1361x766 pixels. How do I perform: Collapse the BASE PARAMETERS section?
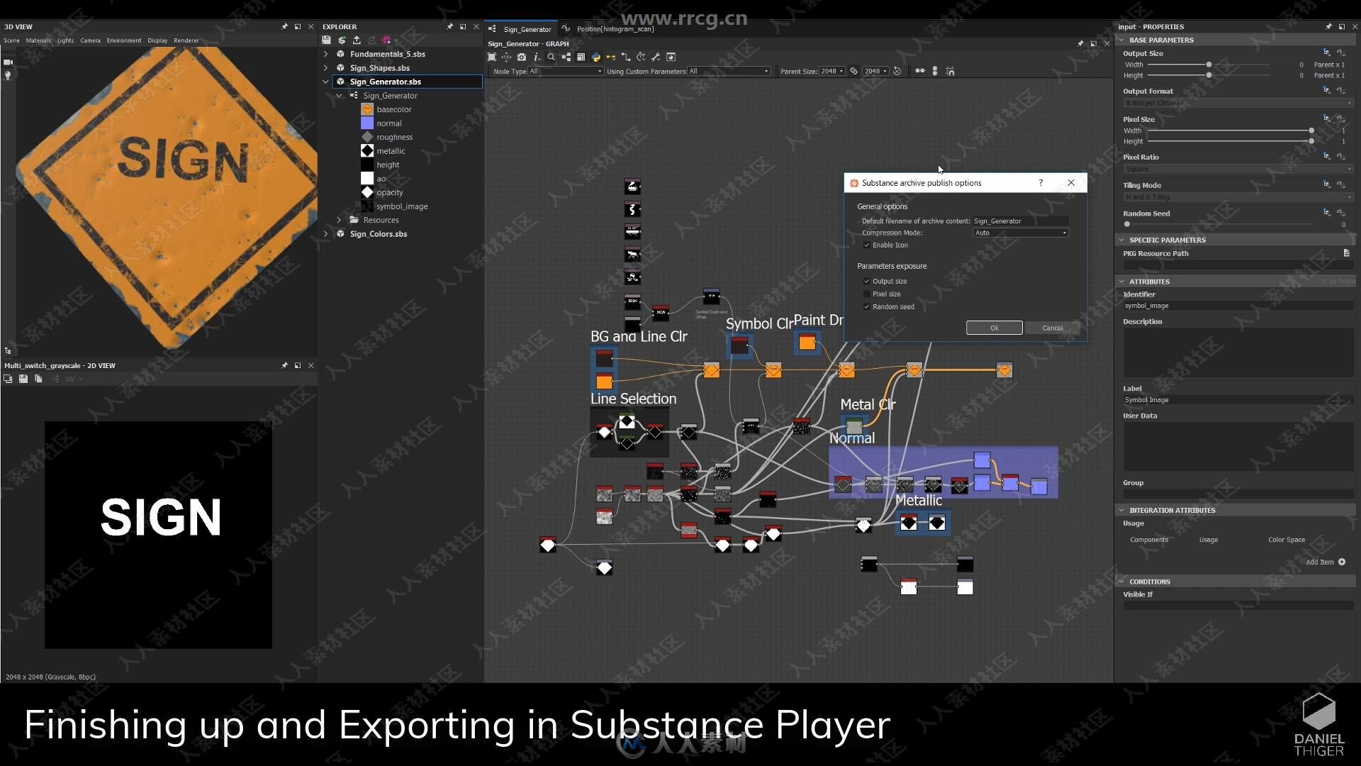[1121, 40]
